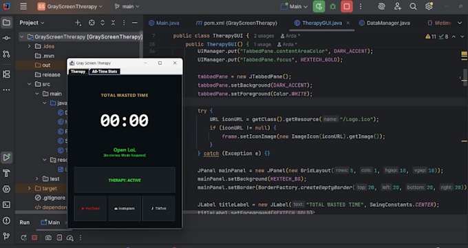The height and width of the screenshot is (248, 468).
Task: Collapse all in Project panel
Action: 113,23
